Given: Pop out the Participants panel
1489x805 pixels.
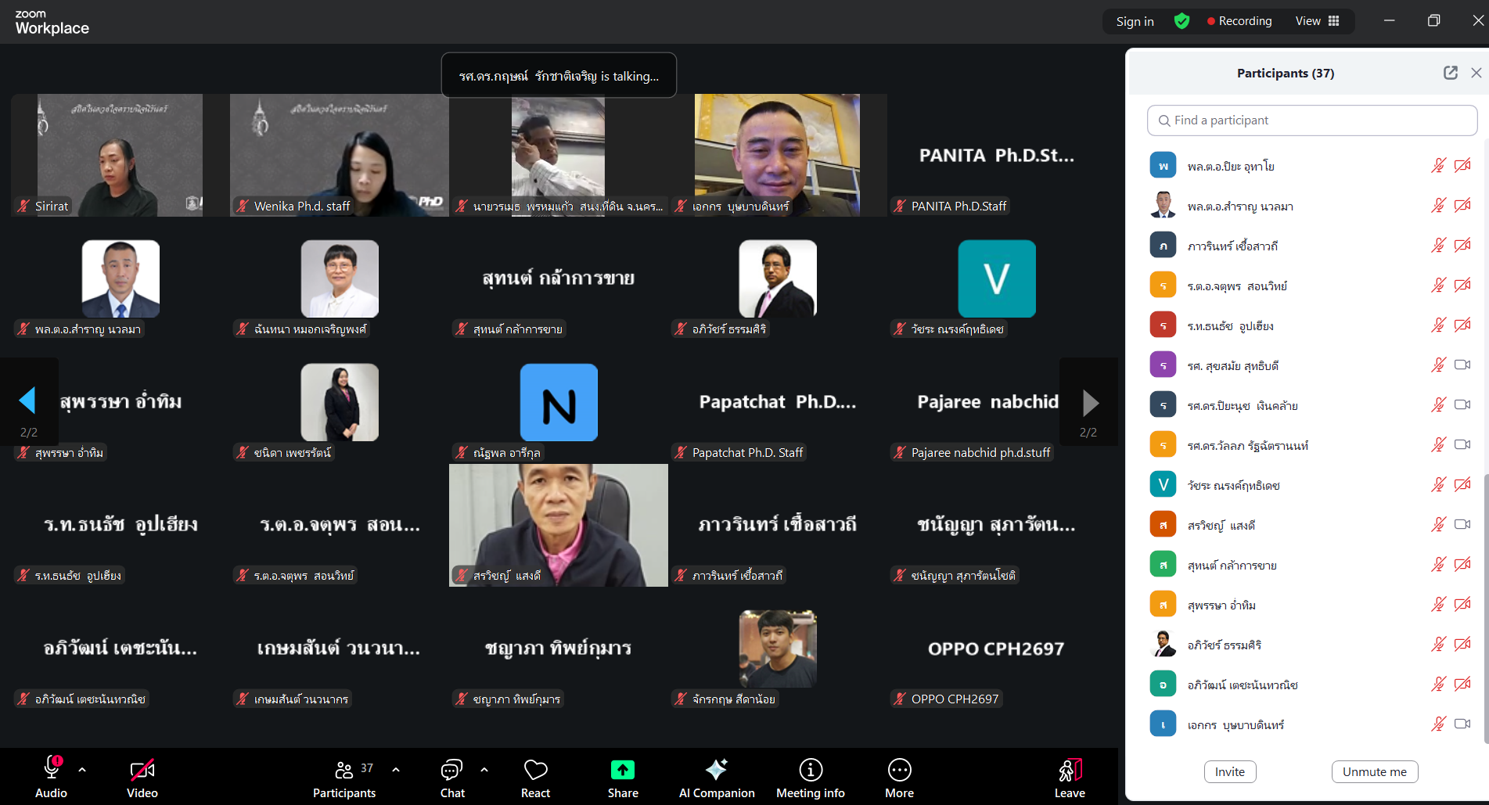Looking at the screenshot, I should 1450,73.
